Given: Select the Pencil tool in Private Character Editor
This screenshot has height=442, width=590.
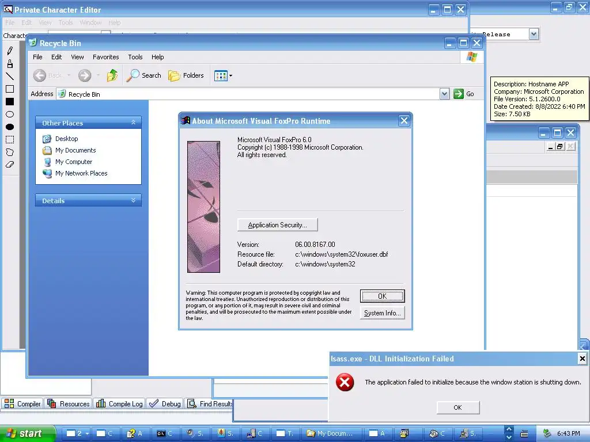Looking at the screenshot, I should coord(10,51).
